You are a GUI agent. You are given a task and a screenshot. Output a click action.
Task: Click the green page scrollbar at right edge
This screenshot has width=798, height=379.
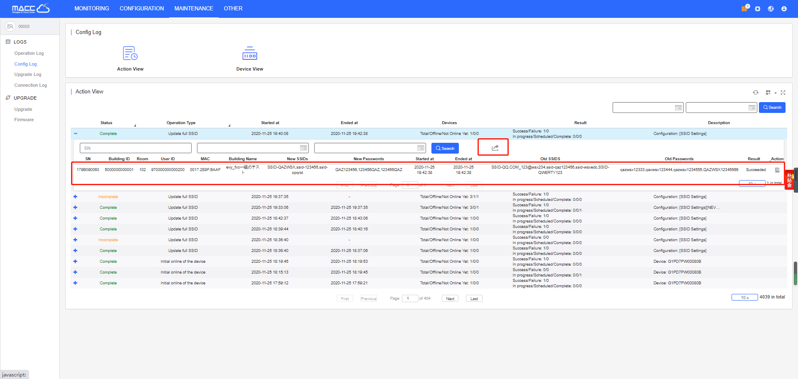tap(796, 273)
